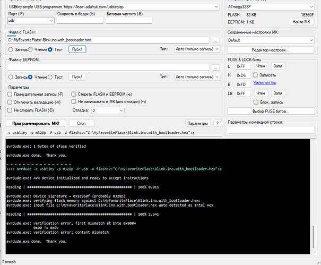This screenshot has height=265, width=321.
Task: Browse for FLASH file with ... button
Action: pos(215,40)
